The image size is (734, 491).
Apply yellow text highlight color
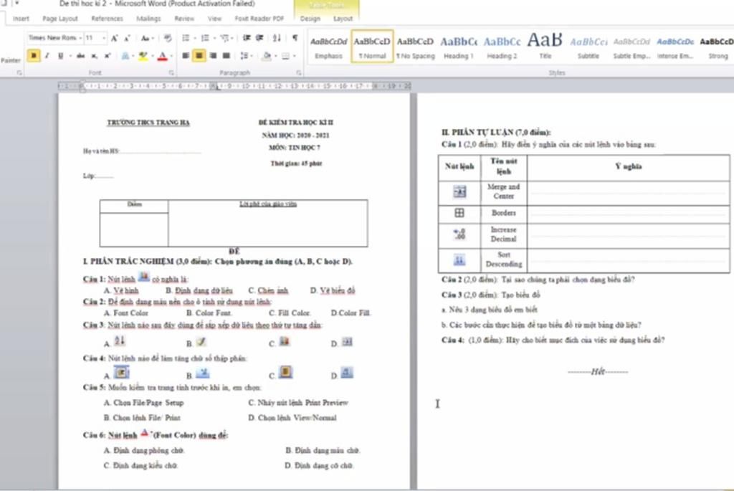coord(143,56)
